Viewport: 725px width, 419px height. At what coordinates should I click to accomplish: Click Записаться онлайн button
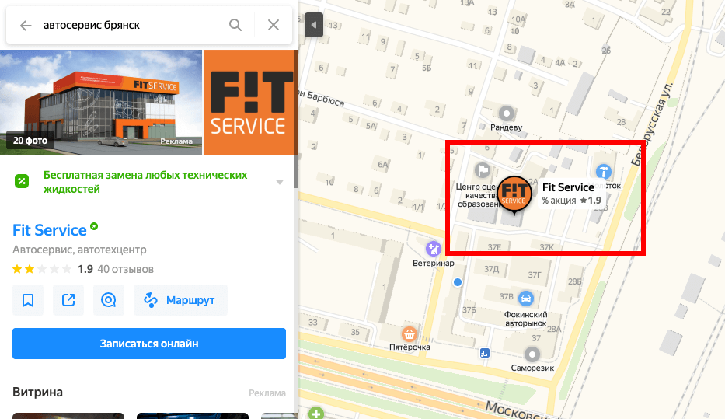click(x=149, y=344)
